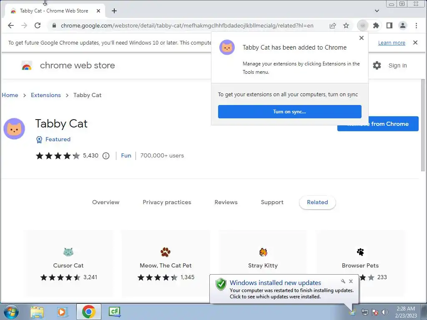The image size is (427, 320).
Task: Click Browser Pets paw icon
Action: [x=360, y=252]
